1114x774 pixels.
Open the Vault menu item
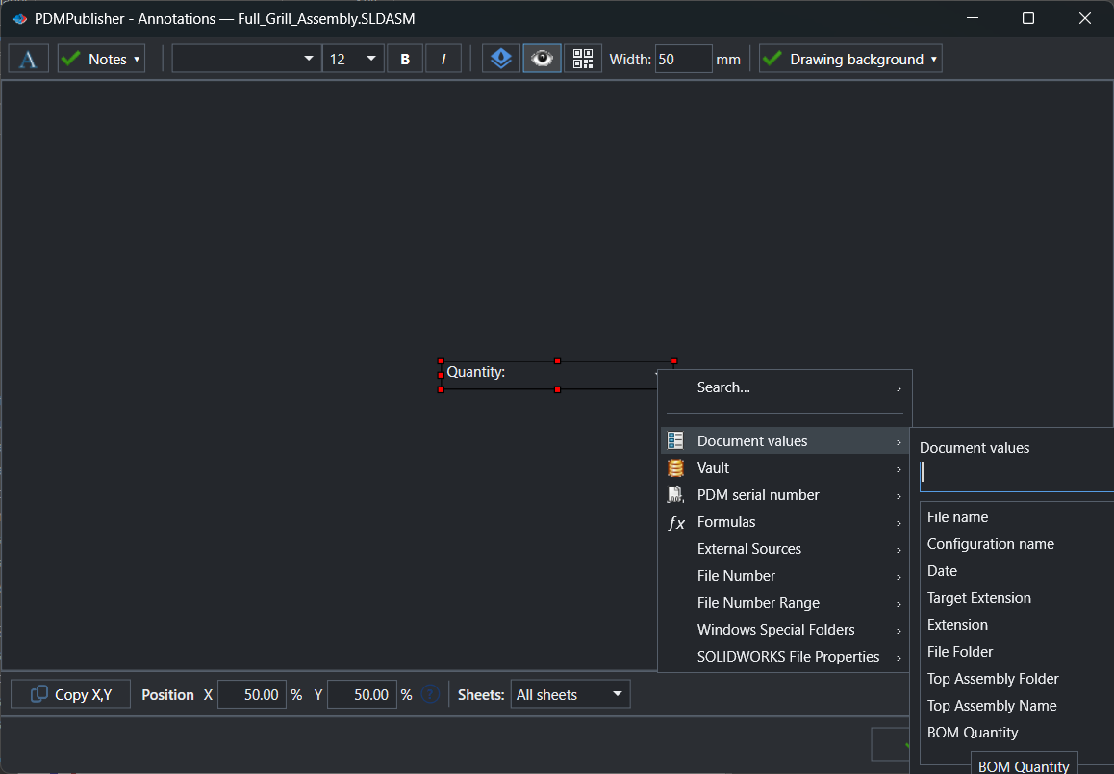(784, 468)
